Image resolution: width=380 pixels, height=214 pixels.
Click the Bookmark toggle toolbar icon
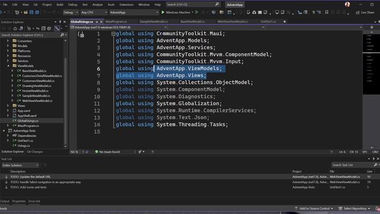tap(327, 12)
